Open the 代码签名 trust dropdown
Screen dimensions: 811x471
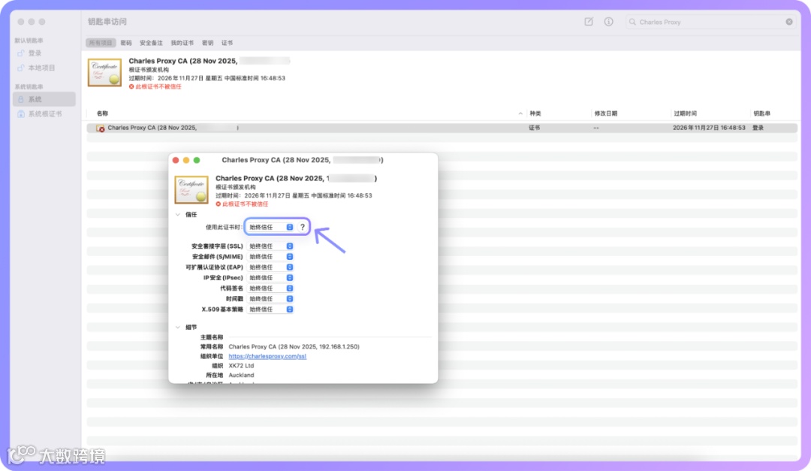tap(270, 288)
